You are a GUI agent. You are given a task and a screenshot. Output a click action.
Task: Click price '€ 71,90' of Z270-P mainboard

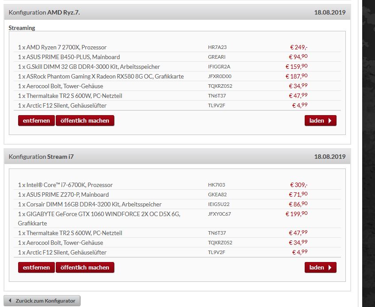click(298, 195)
